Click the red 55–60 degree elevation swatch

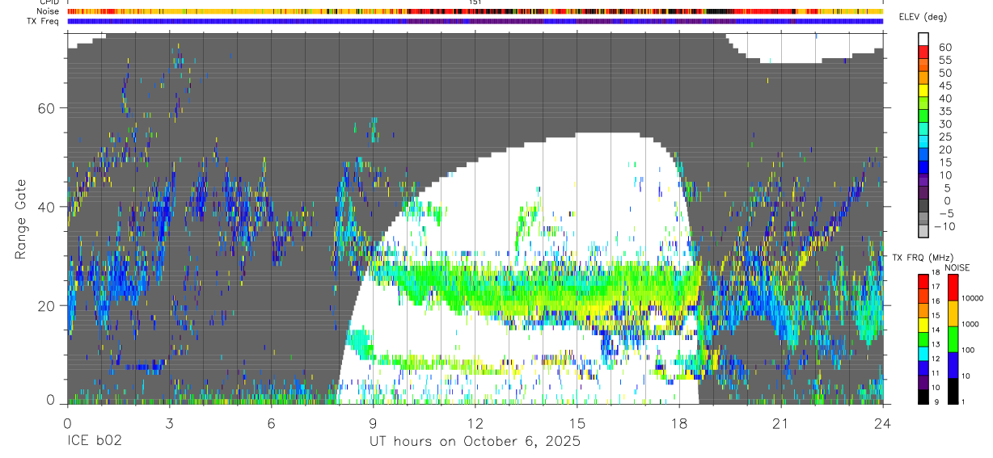click(923, 53)
